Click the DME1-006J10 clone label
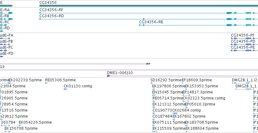This screenshot has height=133, width=258. click(x=120, y=73)
